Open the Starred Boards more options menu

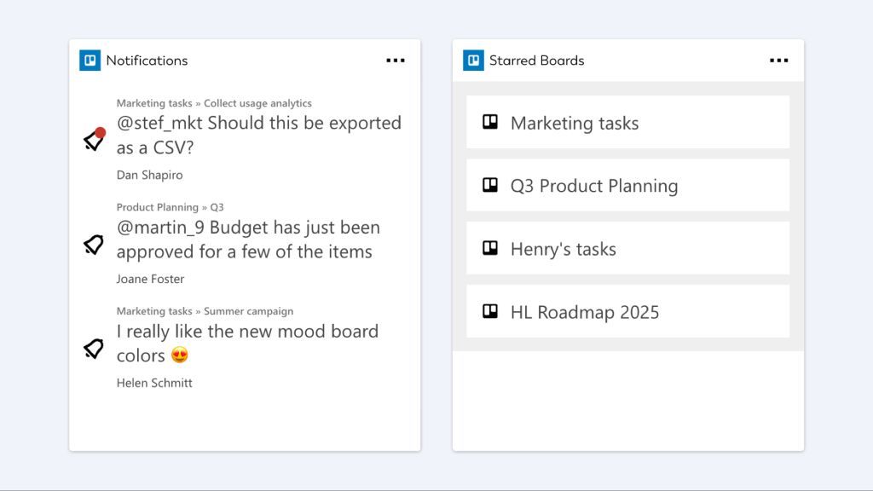778,61
